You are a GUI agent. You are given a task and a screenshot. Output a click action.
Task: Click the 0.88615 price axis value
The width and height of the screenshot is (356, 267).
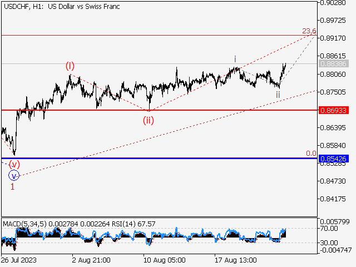tap(333, 56)
